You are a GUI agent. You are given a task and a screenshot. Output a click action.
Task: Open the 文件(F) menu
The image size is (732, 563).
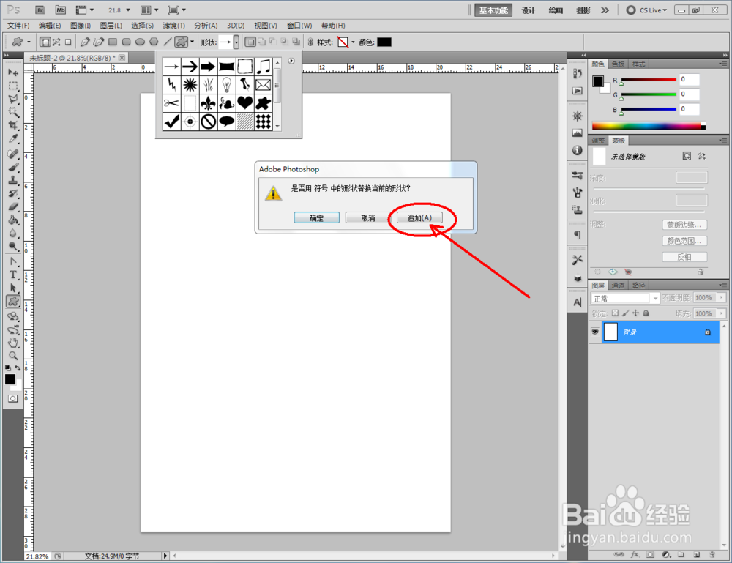click(x=19, y=26)
